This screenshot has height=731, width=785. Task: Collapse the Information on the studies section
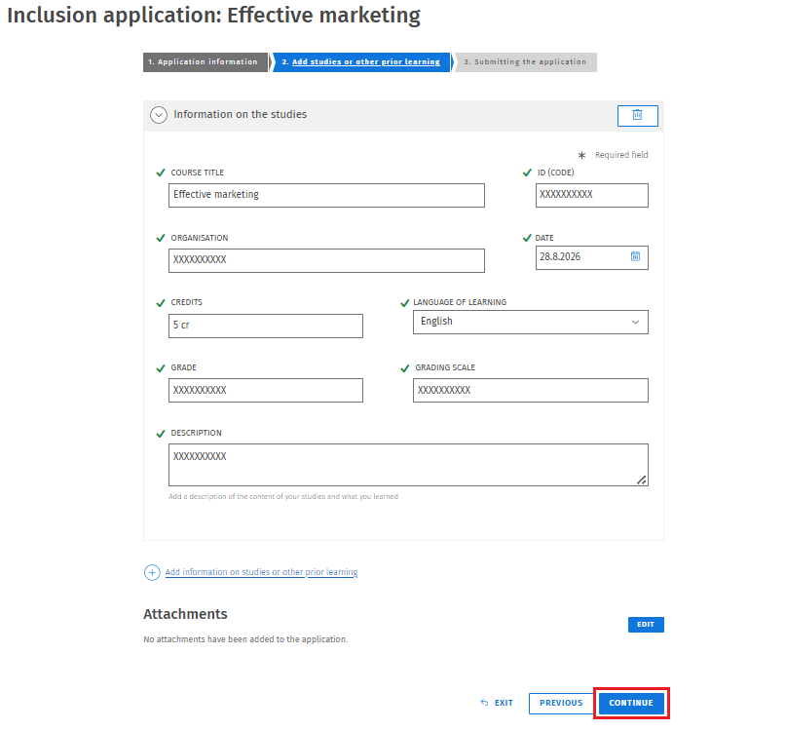tap(158, 115)
